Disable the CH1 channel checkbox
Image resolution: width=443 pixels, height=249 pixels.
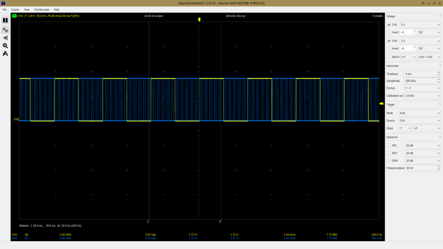pyautogui.click(x=388, y=25)
